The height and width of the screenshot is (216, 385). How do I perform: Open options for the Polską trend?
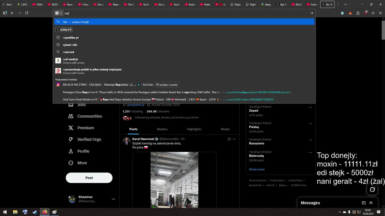pyautogui.click(x=310, y=124)
